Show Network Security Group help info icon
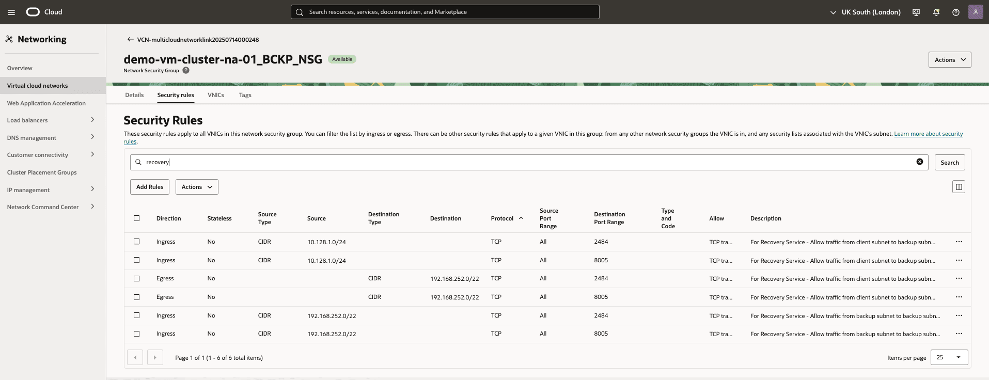Screen dimensions: 989x380 click(x=186, y=70)
